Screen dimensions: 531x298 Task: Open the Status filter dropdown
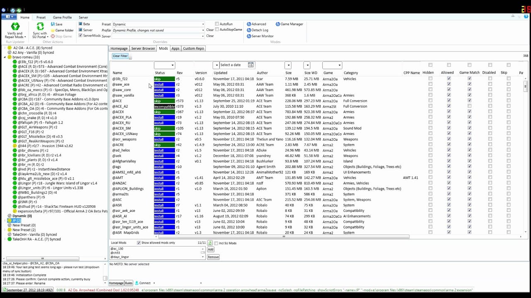(x=164, y=65)
